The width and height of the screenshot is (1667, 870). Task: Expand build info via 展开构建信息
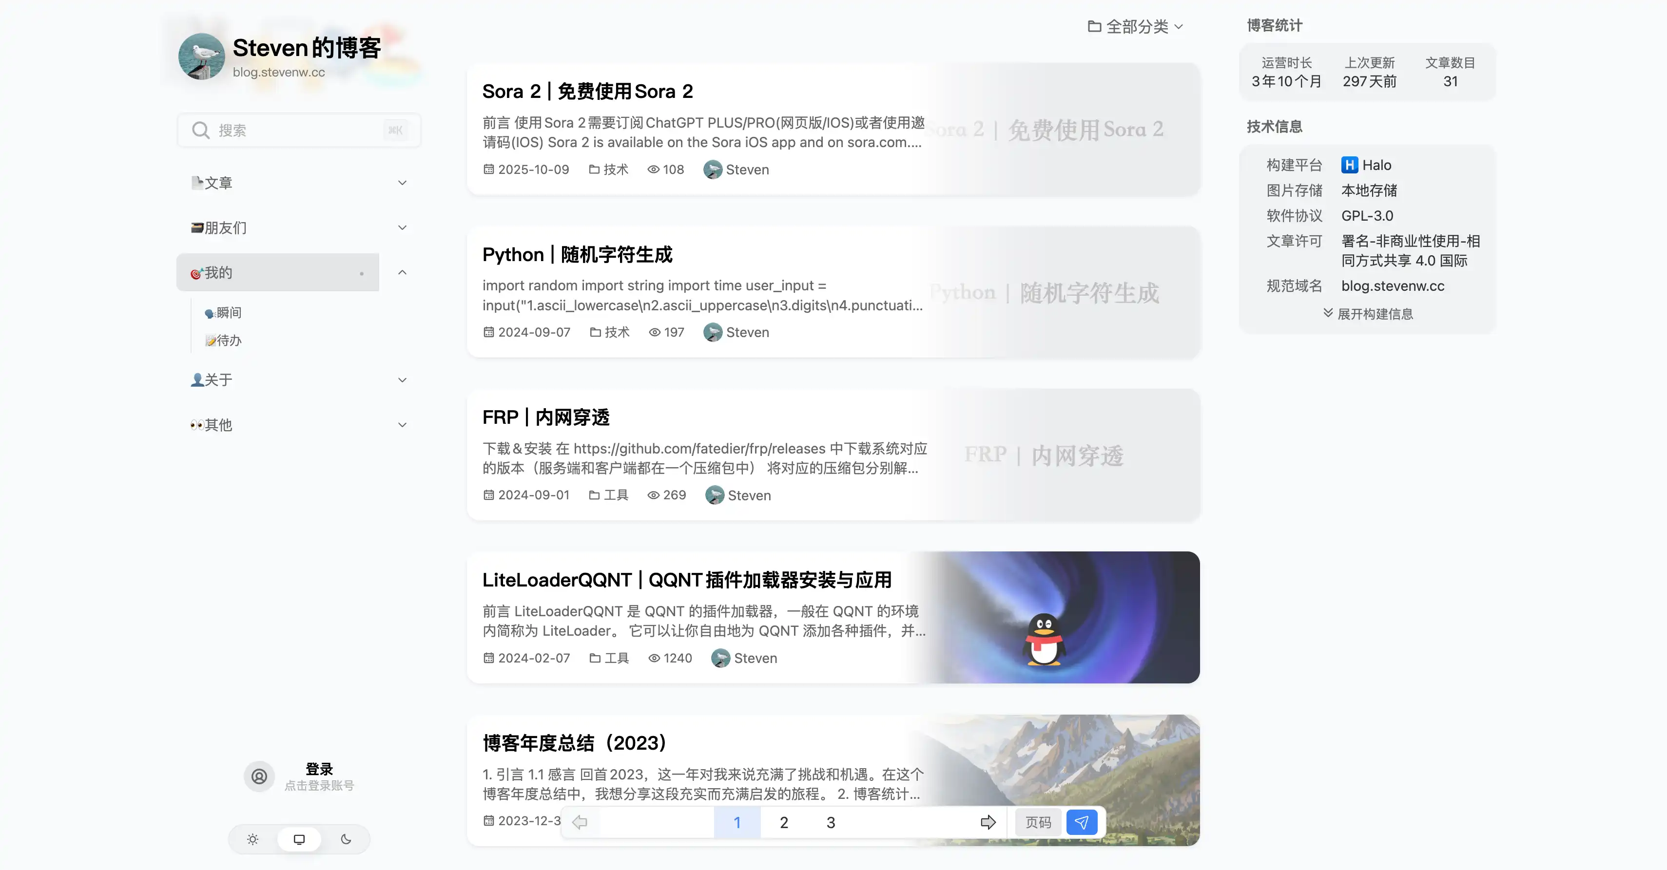coord(1368,314)
